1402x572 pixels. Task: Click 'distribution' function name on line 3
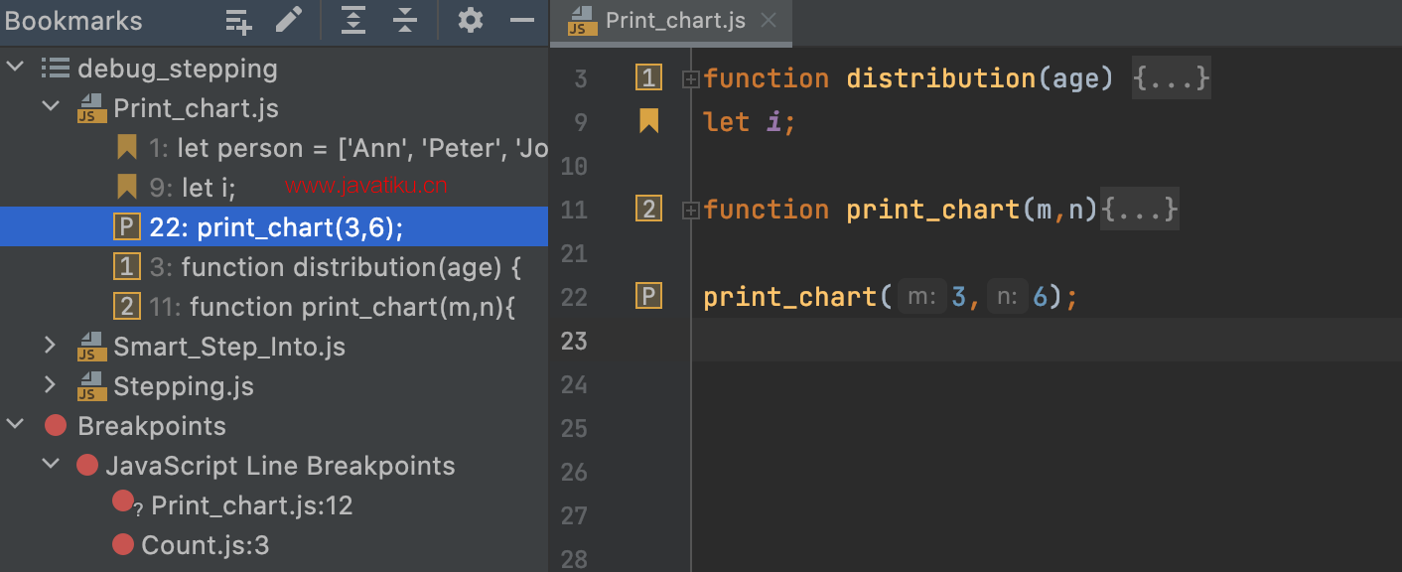point(941,78)
